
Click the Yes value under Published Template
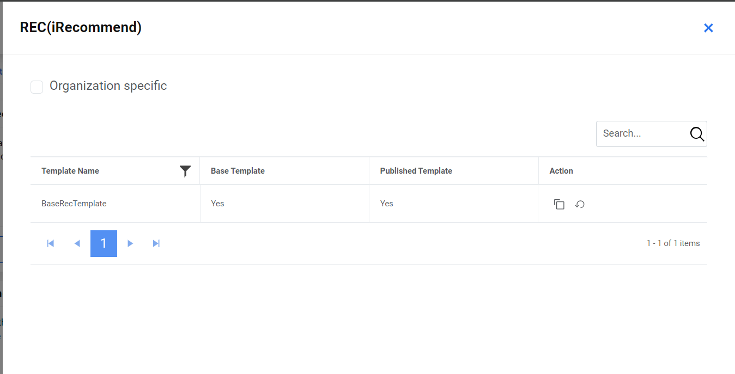pyautogui.click(x=386, y=204)
